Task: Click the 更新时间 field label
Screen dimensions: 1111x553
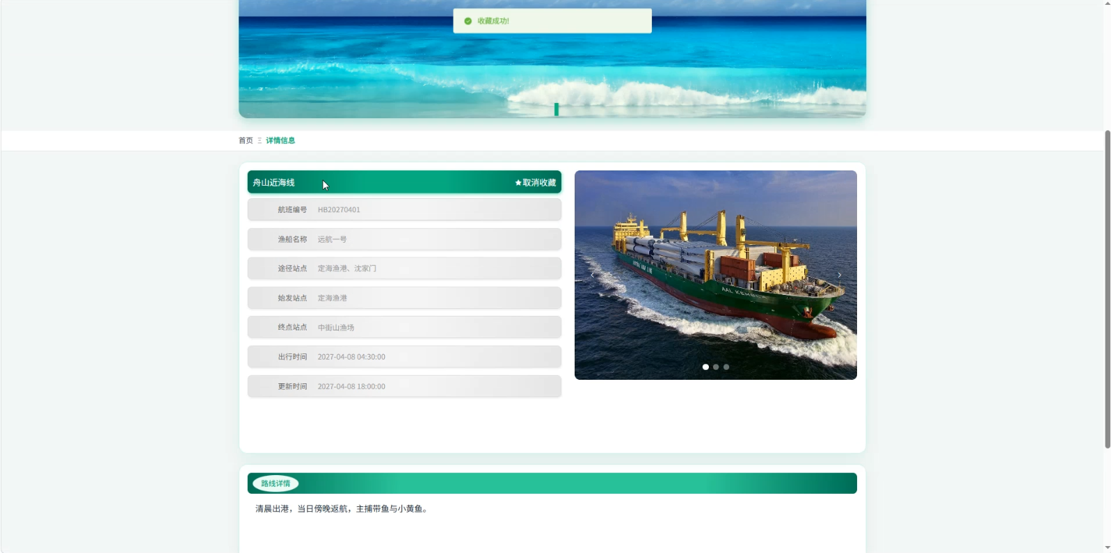Action: click(292, 386)
